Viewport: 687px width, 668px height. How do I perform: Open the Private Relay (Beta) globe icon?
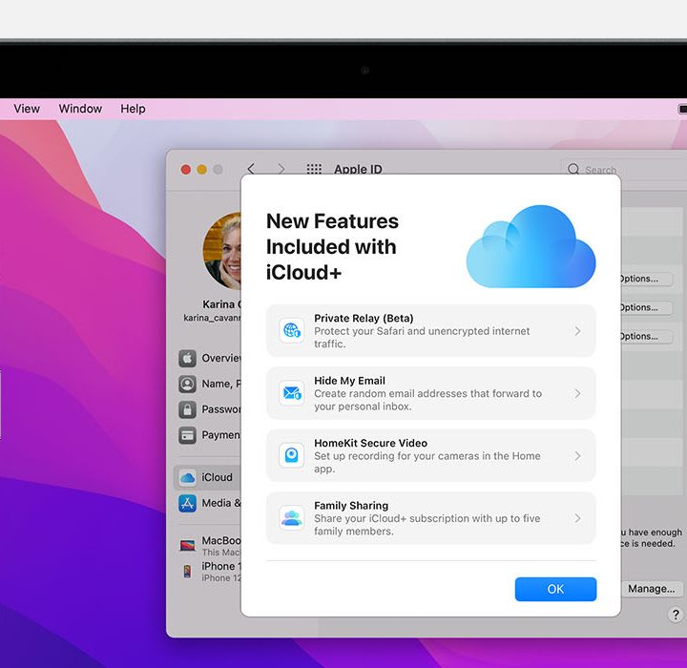[x=291, y=330]
